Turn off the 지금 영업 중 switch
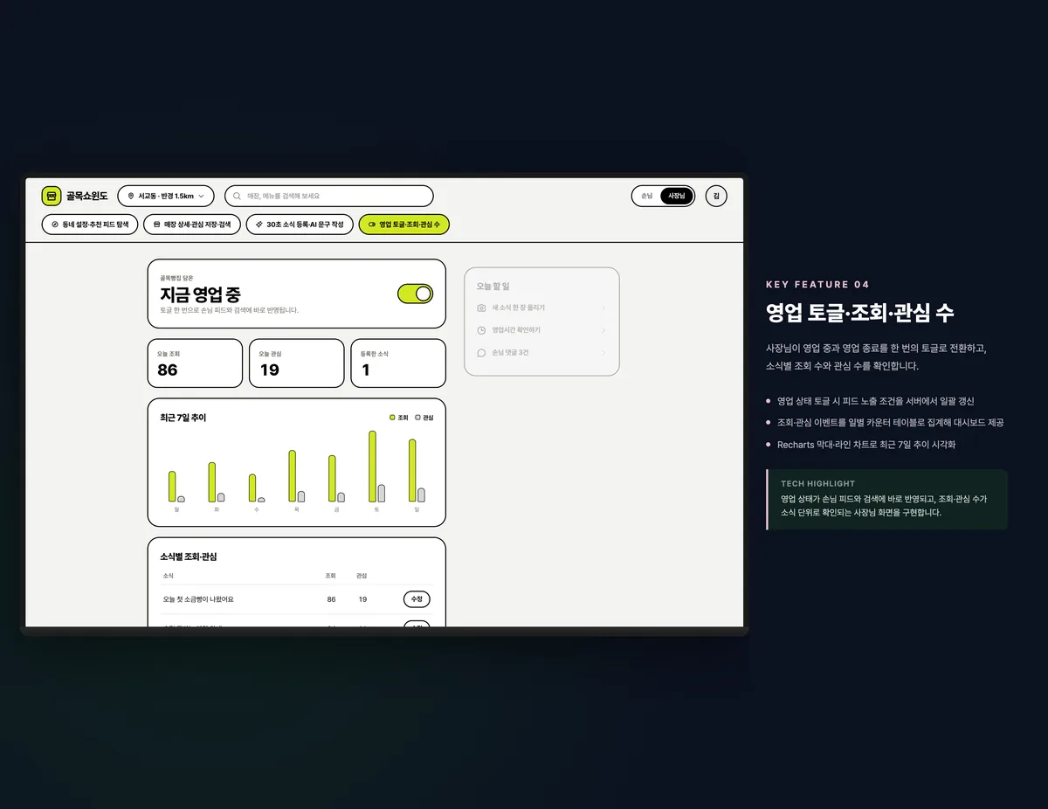Viewport: 1048px width, 809px height. coord(415,294)
